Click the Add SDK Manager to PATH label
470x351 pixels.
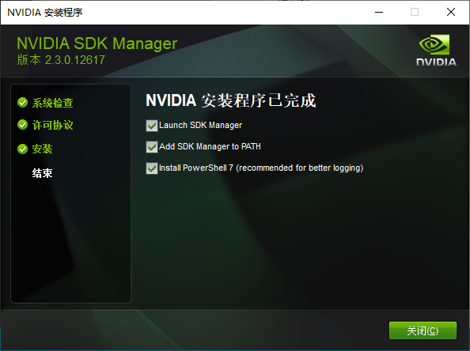click(210, 146)
